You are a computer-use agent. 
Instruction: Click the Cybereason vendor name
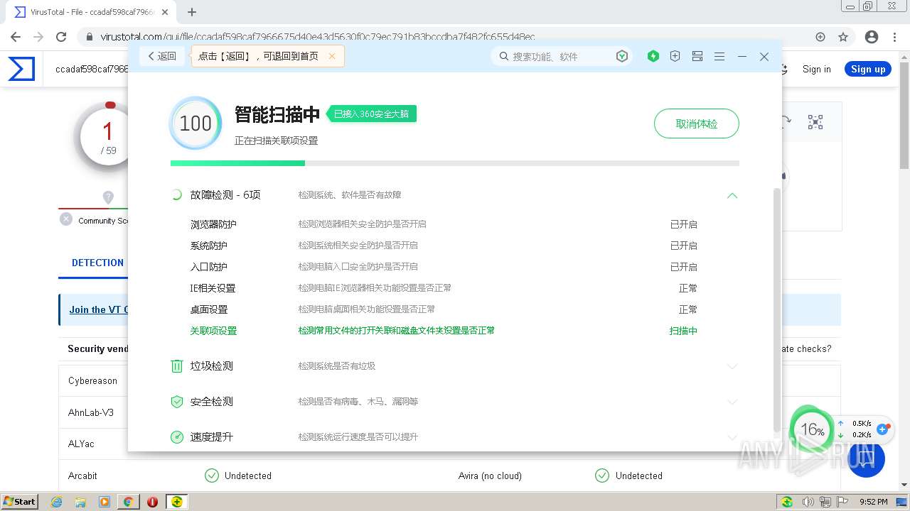tap(92, 380)
